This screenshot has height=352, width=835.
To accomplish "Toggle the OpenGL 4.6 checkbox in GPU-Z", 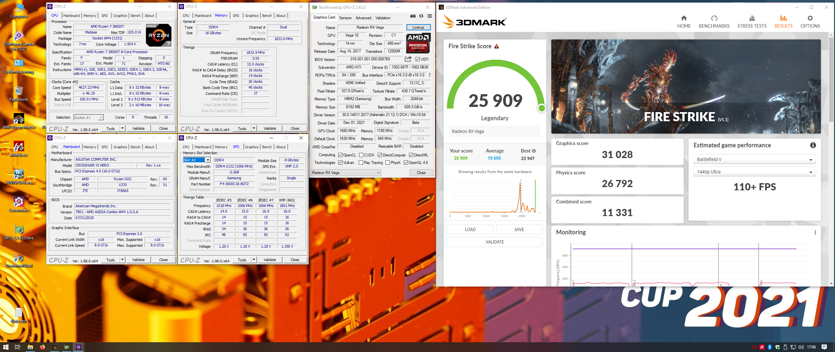I will pos(406,162).
